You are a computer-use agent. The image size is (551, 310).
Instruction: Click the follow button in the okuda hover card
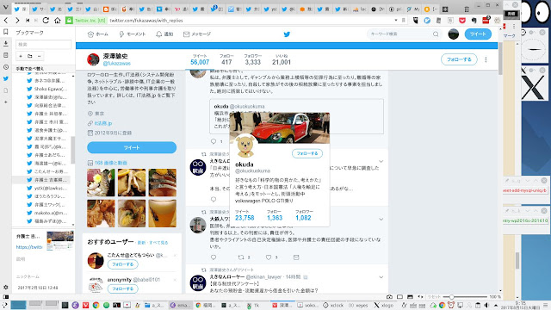307,153
